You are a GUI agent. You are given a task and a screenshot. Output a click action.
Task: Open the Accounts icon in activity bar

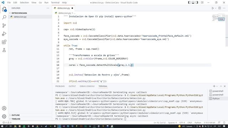4,108
